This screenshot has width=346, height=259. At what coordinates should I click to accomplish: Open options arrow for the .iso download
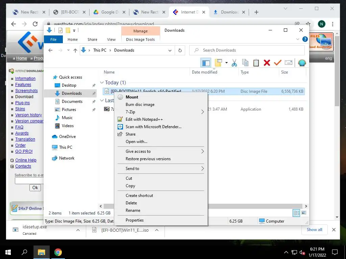click(157, 230)
